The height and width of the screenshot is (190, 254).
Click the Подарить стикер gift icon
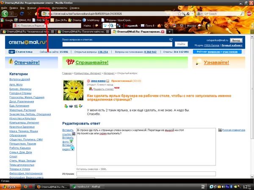91,89
